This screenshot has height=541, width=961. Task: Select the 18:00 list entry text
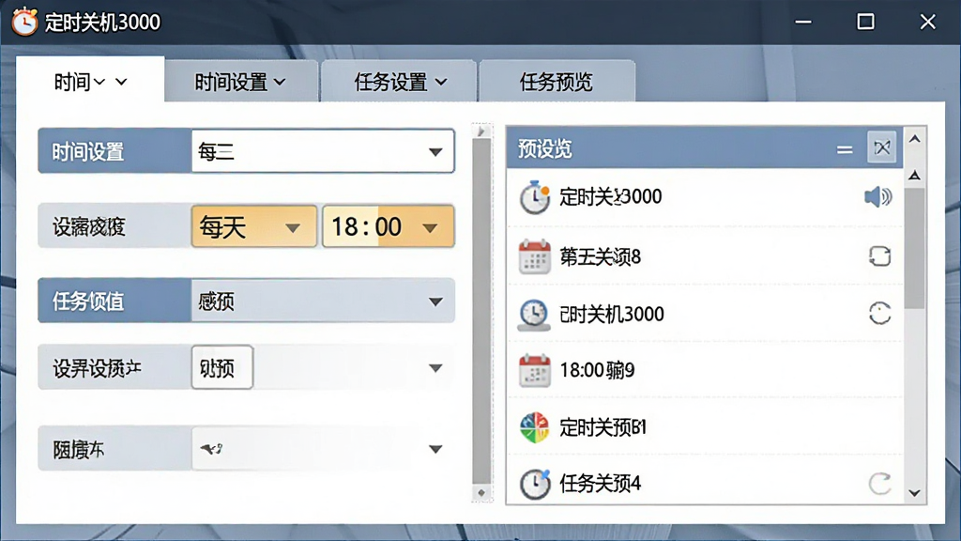tap(597, 370)
